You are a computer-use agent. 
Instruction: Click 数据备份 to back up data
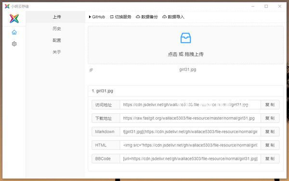tap(147, 17)
